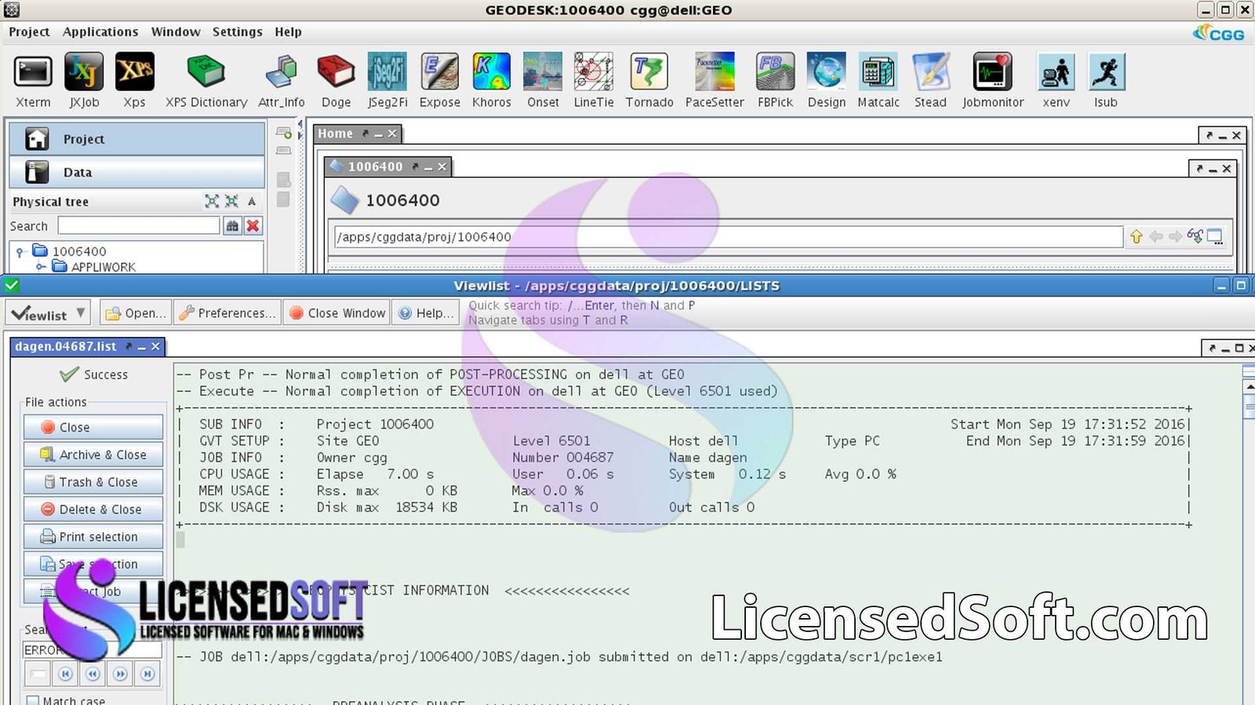Select the Project panel header

click(137, 139)
